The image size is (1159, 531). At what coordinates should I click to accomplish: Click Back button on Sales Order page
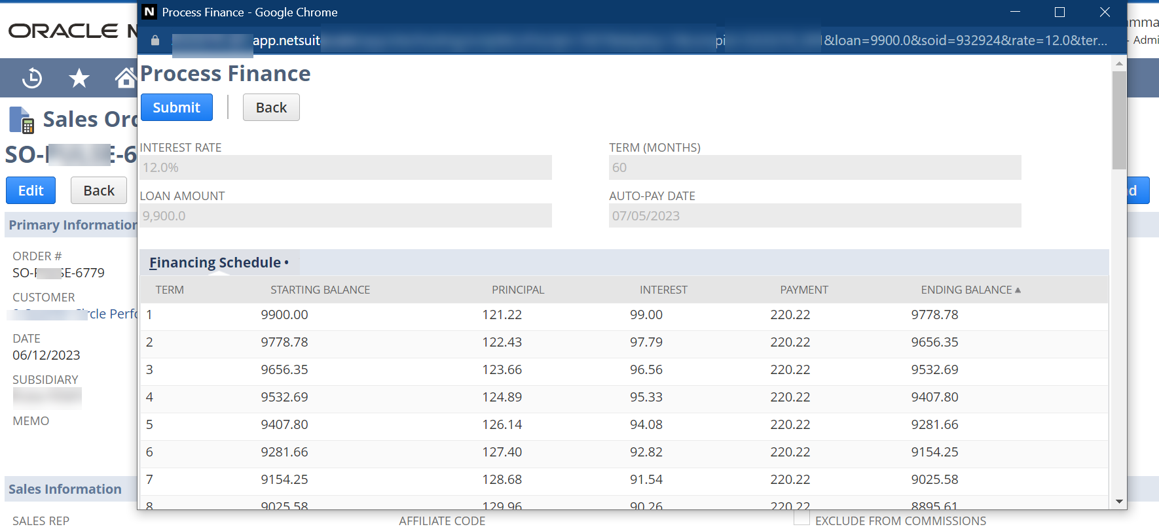99,191
